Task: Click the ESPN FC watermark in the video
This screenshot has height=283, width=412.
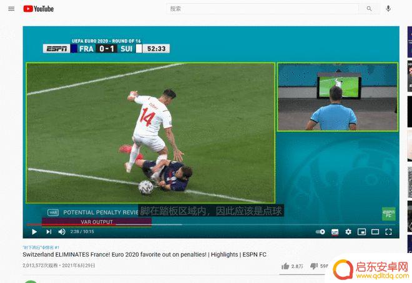Action: coord(388,214)
